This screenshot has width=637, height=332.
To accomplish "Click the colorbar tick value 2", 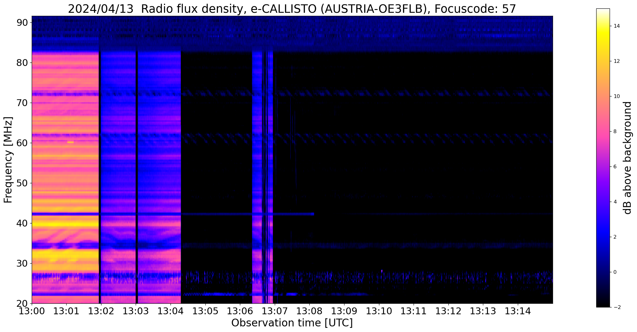I will (615, 237).
